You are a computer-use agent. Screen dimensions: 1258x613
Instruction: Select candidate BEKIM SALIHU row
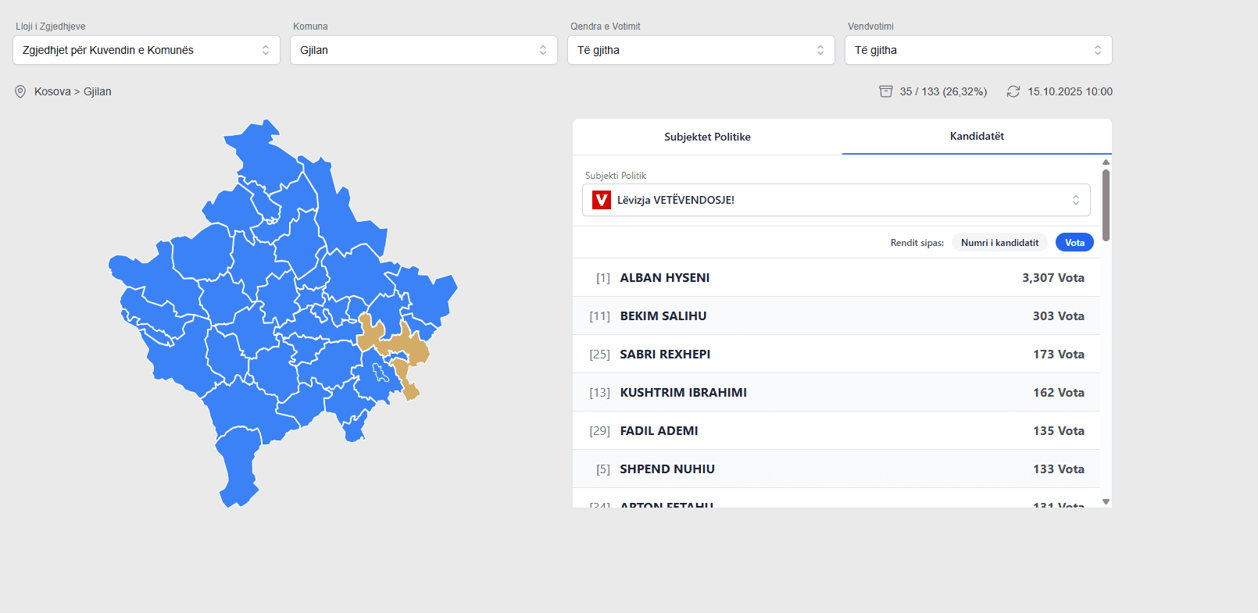click(x=836, y=316)
